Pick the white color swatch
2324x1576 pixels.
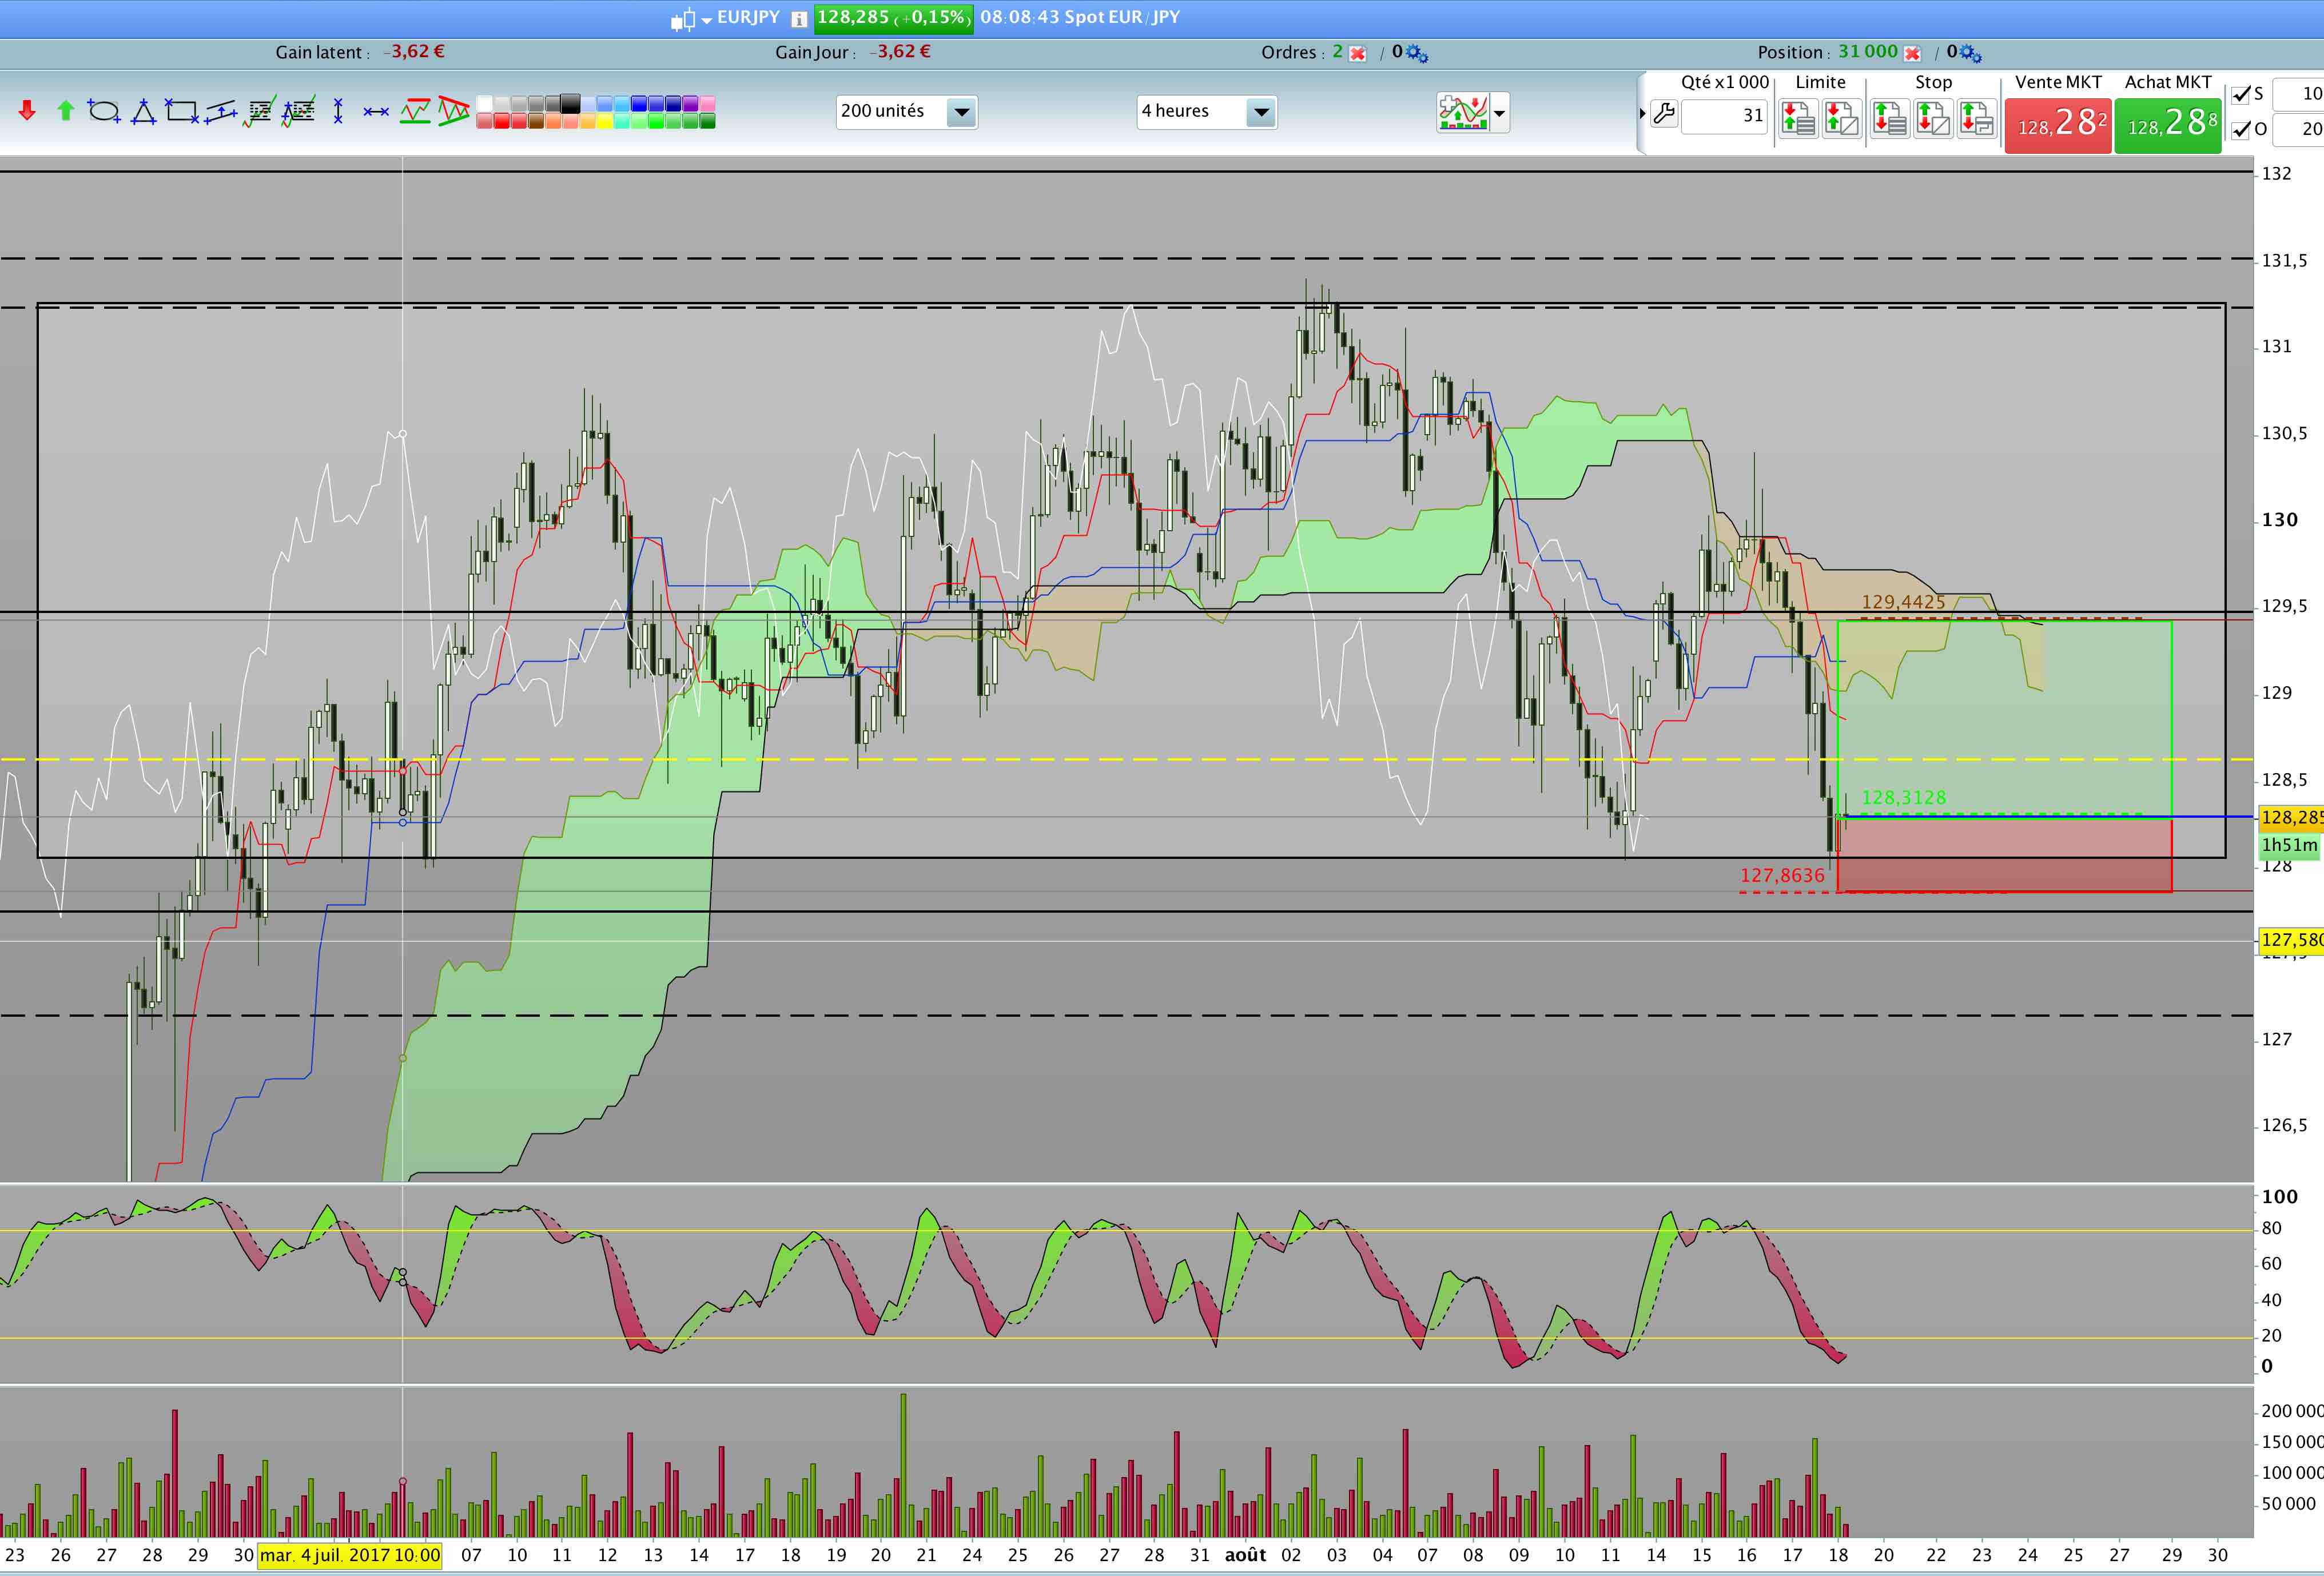(485, 104)
